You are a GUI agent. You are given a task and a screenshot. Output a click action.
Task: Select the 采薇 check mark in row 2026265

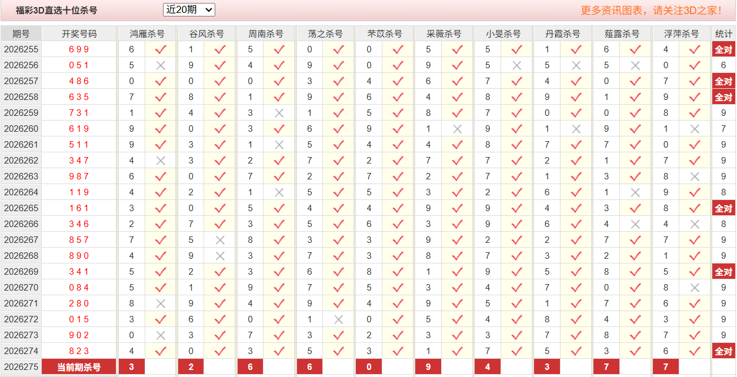pos(458,208)
